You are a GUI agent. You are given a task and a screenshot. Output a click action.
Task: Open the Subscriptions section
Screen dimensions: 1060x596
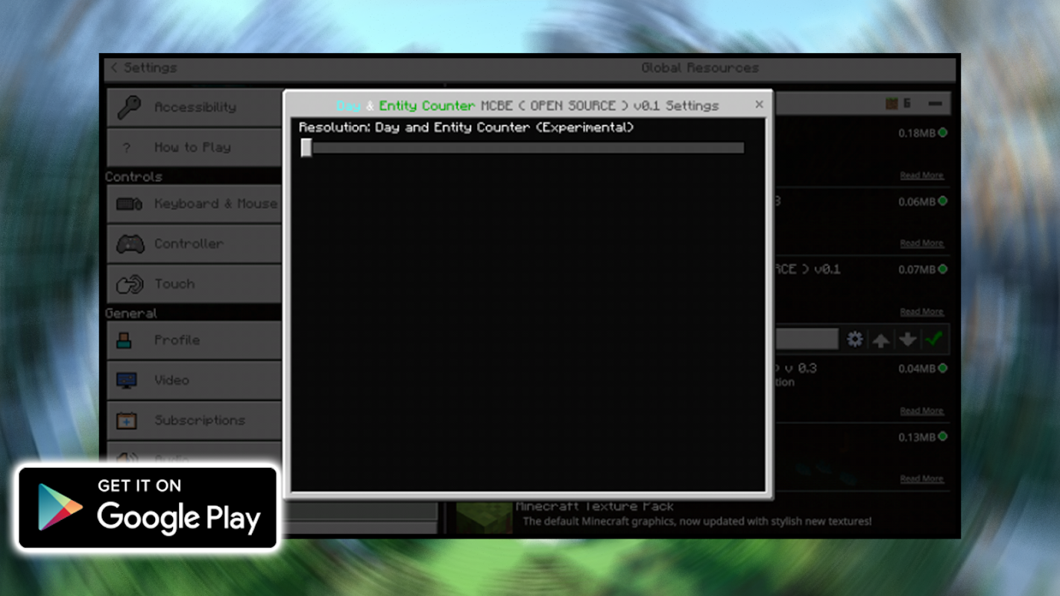195,420
